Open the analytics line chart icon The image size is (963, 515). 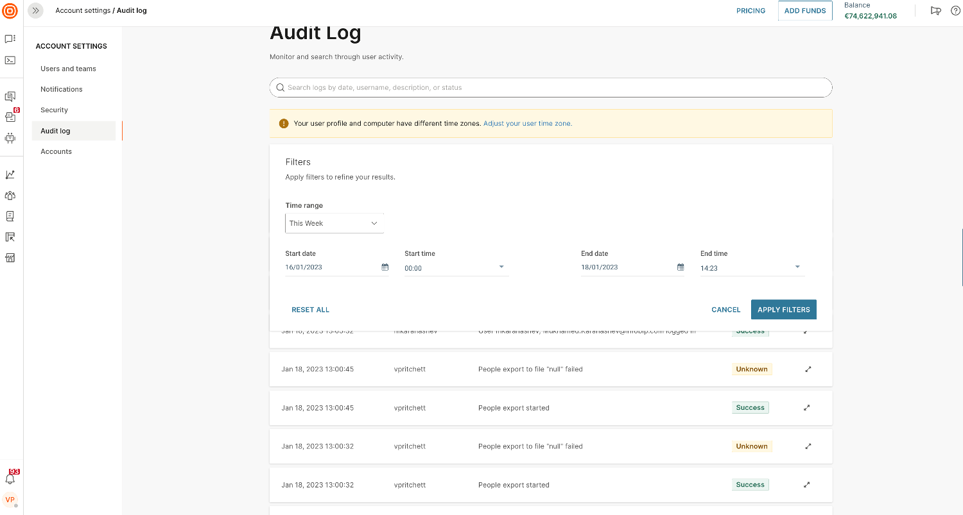[10, 174]
